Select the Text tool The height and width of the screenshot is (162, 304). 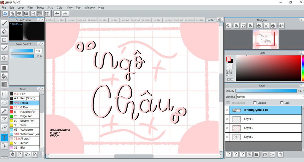point(4,137)
